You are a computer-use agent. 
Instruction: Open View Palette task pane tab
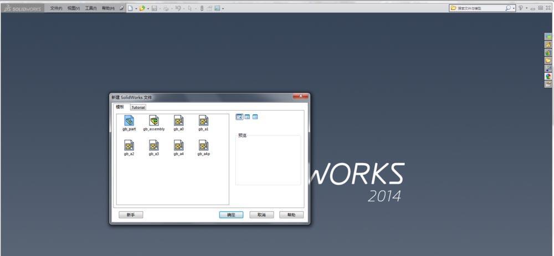coord(548,69)
